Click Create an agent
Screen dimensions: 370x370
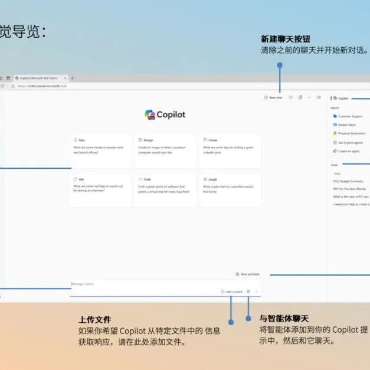click(346, 151)
